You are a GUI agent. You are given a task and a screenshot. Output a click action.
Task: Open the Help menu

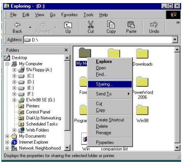pos(103,15)
